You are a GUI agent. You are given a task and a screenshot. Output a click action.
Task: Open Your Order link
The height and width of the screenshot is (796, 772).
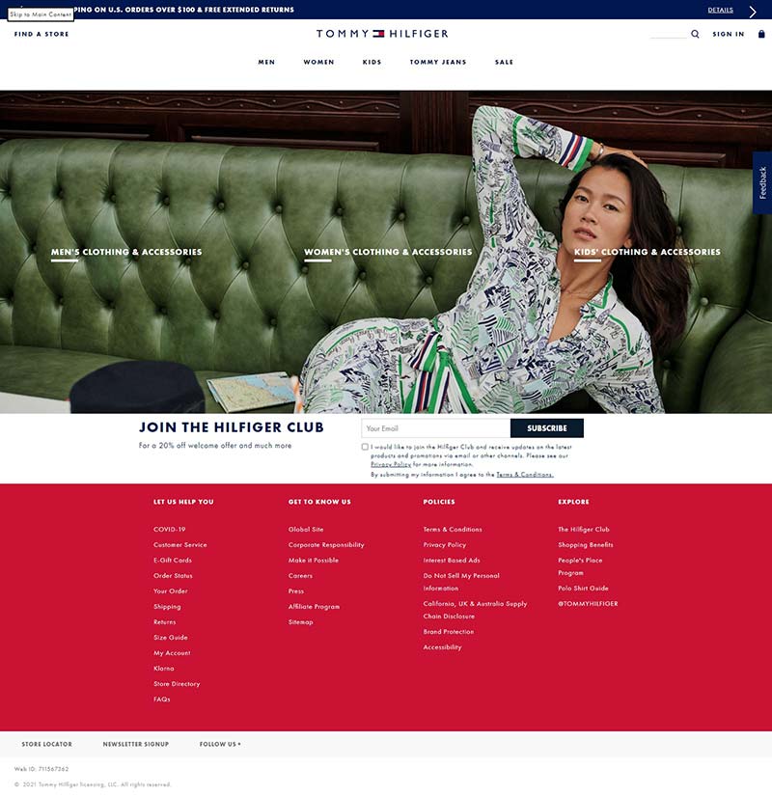point(170,590)
